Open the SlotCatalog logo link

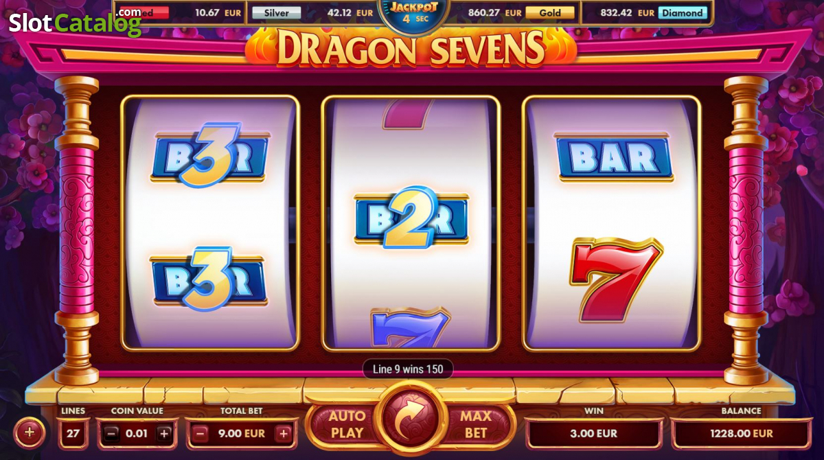point(75,23)
